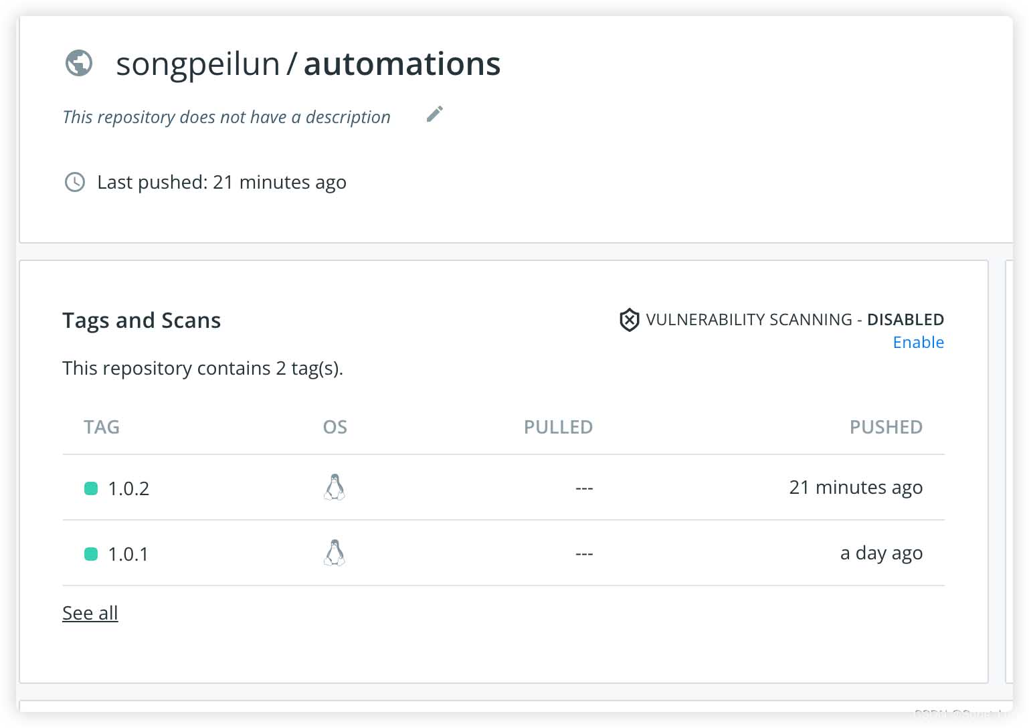Viewport: 1029px width, 728px height.
Task: Enable vulnerability scanning
Action: [x=918, y=343]
